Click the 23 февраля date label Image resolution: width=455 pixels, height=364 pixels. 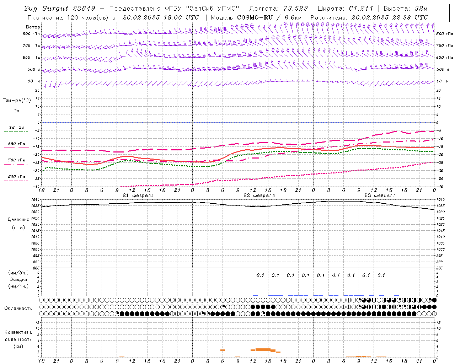(x=380, y=196)
